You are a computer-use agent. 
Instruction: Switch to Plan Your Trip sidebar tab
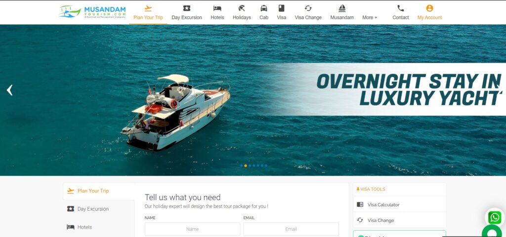click(93, 191)
